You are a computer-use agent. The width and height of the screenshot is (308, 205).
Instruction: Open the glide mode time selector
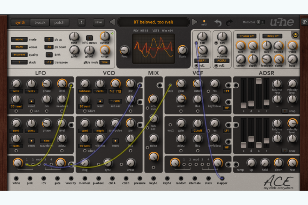click(x=104, y=62)
